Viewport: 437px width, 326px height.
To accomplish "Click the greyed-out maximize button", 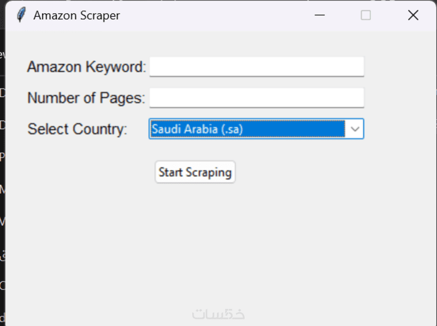I will point(366,15).
